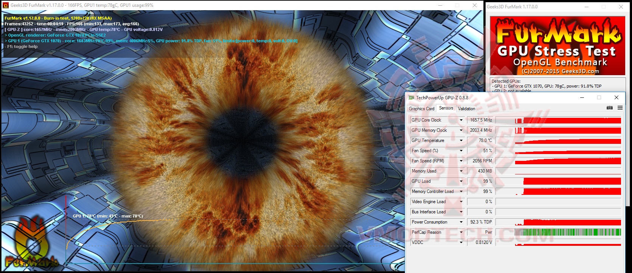
Task: Click the Detected GPUs label in the FurMark window
Action: (x=506, y=81)
